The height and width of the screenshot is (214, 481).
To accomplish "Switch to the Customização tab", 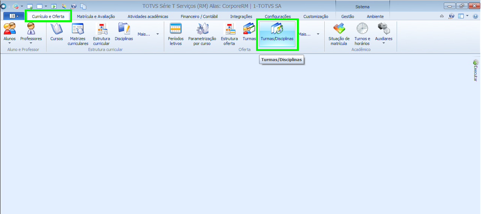I will pos(316,16).
